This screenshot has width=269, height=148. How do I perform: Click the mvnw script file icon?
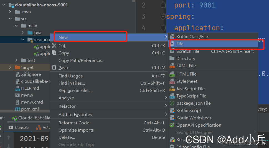(17, 95)
